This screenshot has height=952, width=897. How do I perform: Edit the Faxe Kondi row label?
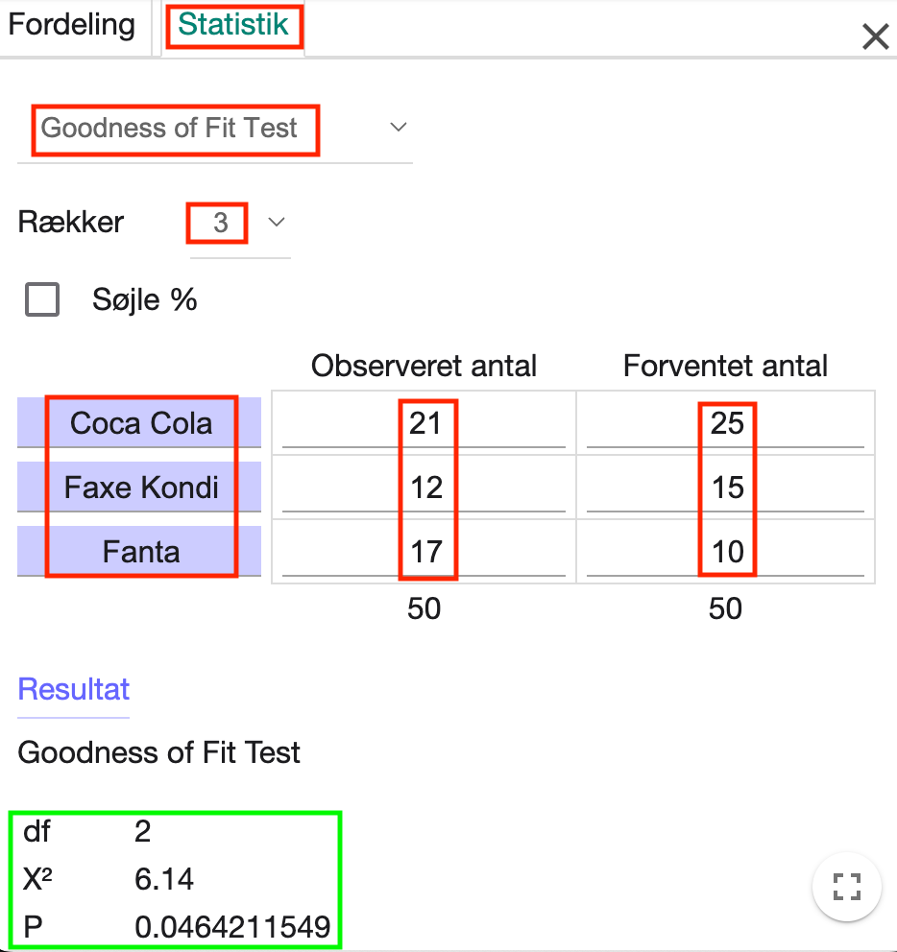[140, 488]
